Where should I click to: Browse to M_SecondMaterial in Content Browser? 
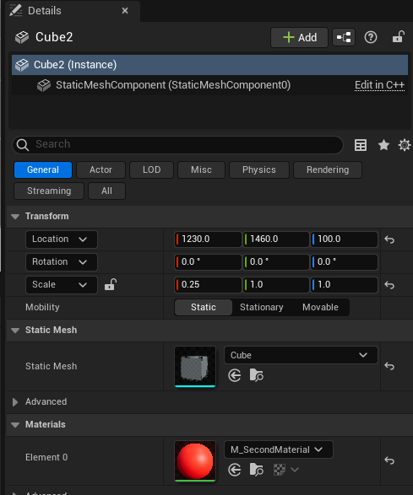coord(257,470)
